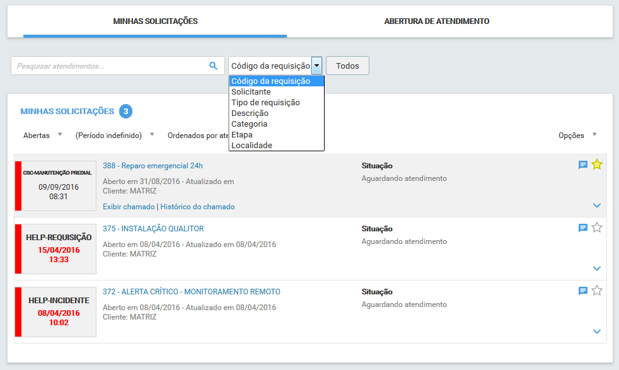619x370 pixels.
Task: Open Histórico do chamado link
Action: [x=197, y=207]
